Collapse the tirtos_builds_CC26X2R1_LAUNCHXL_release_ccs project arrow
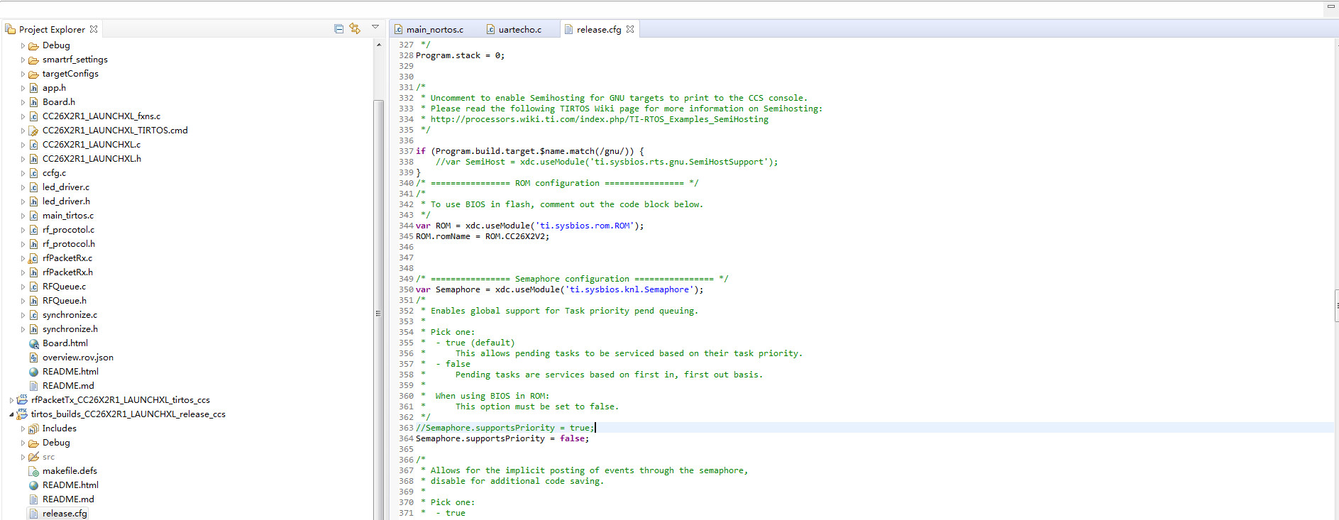Viewport: 1339px width, 520px height. pyautogui.click(x=11, y=414)
